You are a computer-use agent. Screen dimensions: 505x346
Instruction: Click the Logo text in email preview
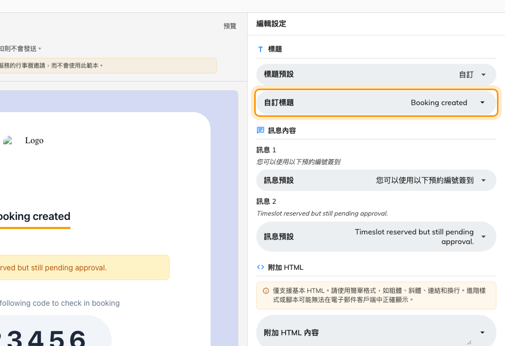pyautogui.click(x=34, y=141)
